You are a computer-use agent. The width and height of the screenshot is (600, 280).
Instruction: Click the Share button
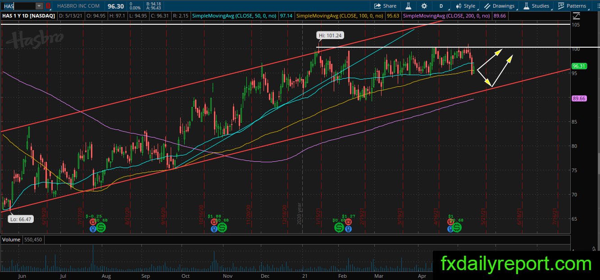(386, 6)
